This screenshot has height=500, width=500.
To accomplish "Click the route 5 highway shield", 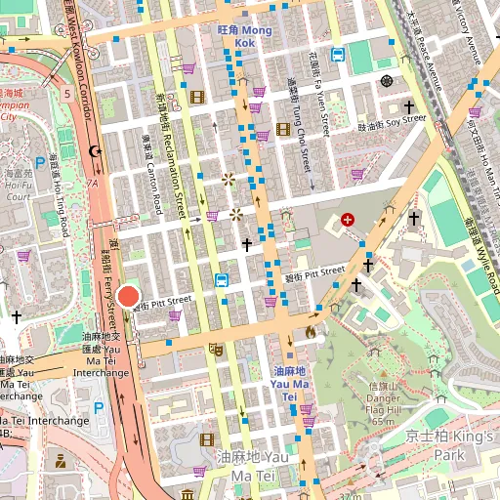I will click(67, 94).
